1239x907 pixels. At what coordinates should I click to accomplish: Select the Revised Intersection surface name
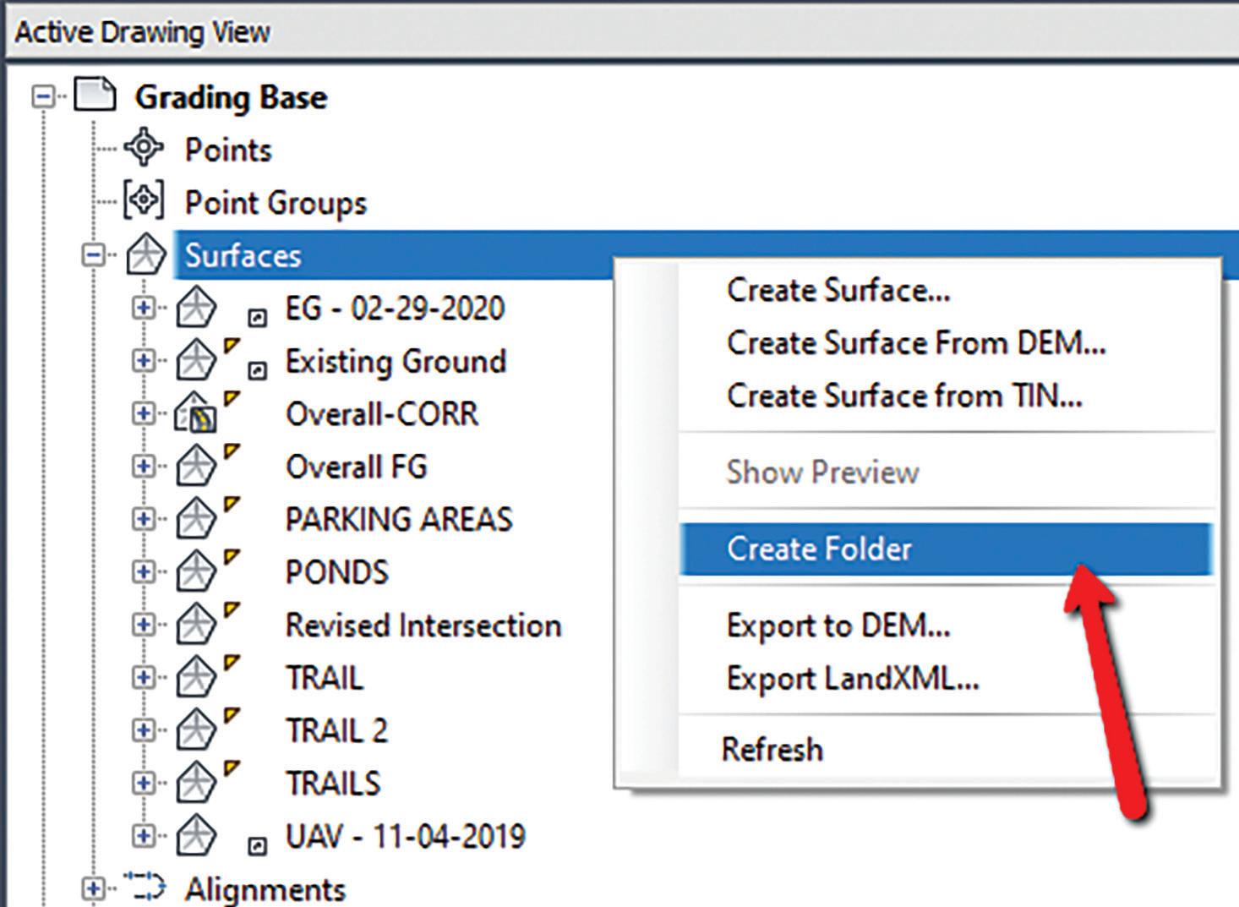point(423,625)
